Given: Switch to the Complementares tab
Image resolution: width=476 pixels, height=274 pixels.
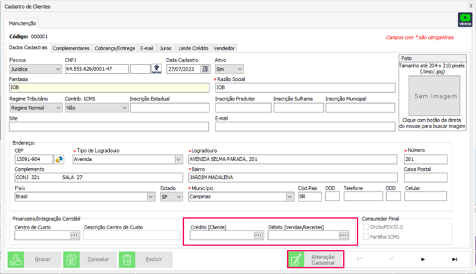Looking at the screenshot, I should 71,48.
